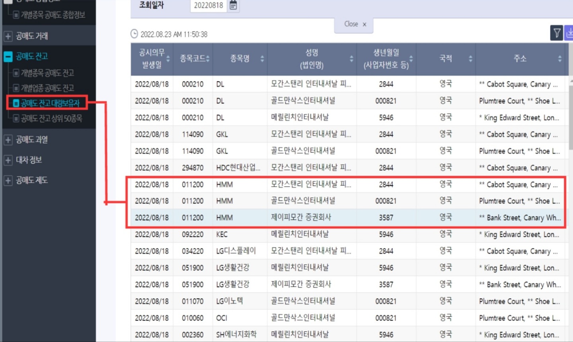Click the 공시의무 발생일 column header
The width and height of the screenshot is (573, 342).
click(x=152, y=59)
